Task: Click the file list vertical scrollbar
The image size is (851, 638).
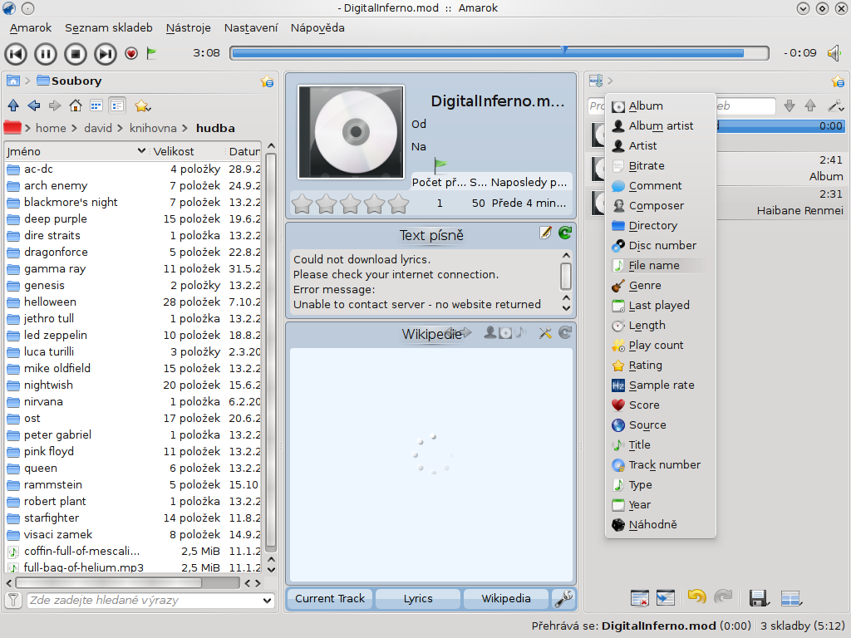Action: tap(272, 352)
